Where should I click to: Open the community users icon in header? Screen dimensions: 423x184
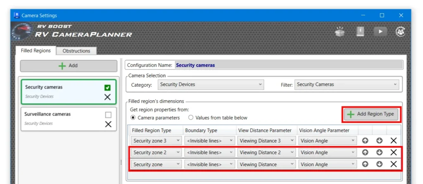pos(400,32)
